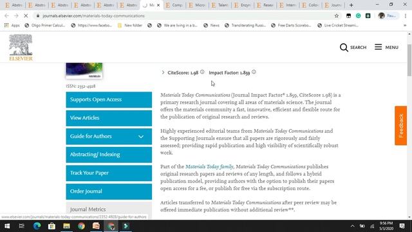Click Track Your Paper
The image size is (412, 232).
click(109, 173)
